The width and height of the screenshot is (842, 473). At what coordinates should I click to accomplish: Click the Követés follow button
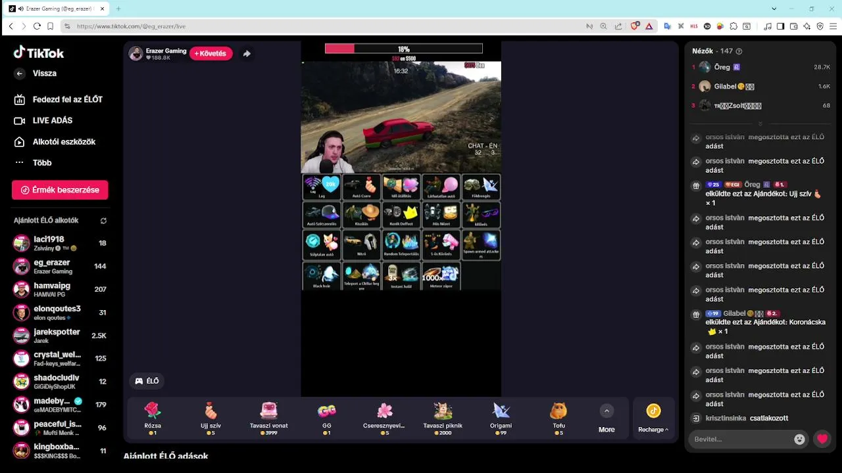pos(211,54)
